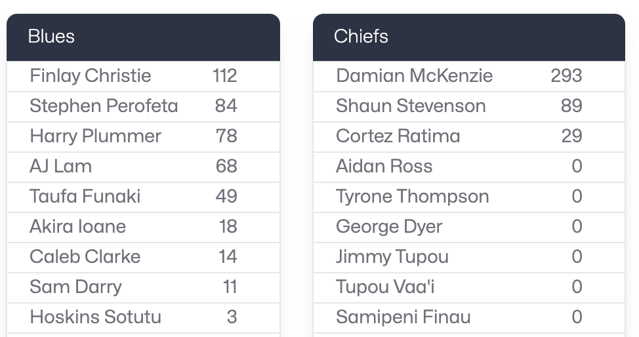639x337 pixels.
Task: Click Jimmy Tupou's name
Action: tap(392, 257)
